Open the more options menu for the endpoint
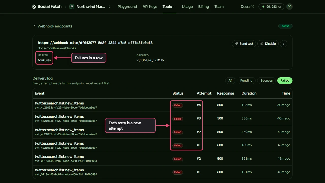Image resolution: width=325 pixels, height=183 pixels. pyautogui.click(x=284, y=44)
